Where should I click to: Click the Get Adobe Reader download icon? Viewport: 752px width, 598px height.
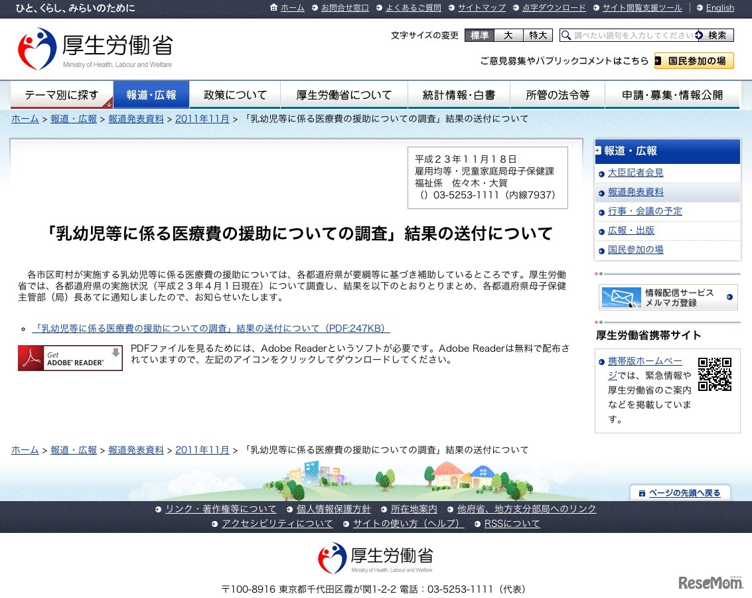[x=70, y=358]
